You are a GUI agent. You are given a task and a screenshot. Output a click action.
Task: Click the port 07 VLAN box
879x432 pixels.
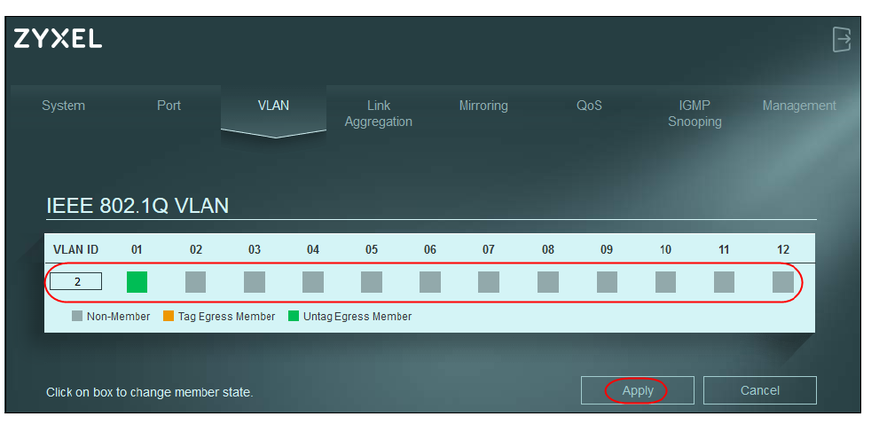[x=489, y=282]
